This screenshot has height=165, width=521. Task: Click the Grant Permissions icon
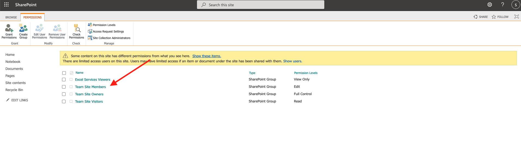(9, 28)
